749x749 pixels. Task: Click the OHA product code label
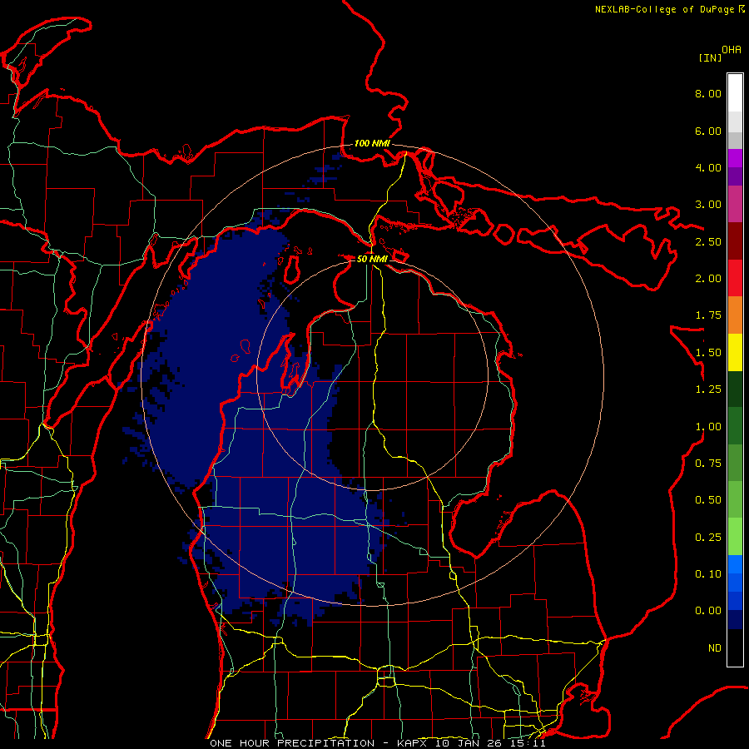click(x=732, y=50)
